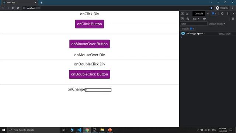
Task: Click the onClick Button
Action: coord(90,24)
